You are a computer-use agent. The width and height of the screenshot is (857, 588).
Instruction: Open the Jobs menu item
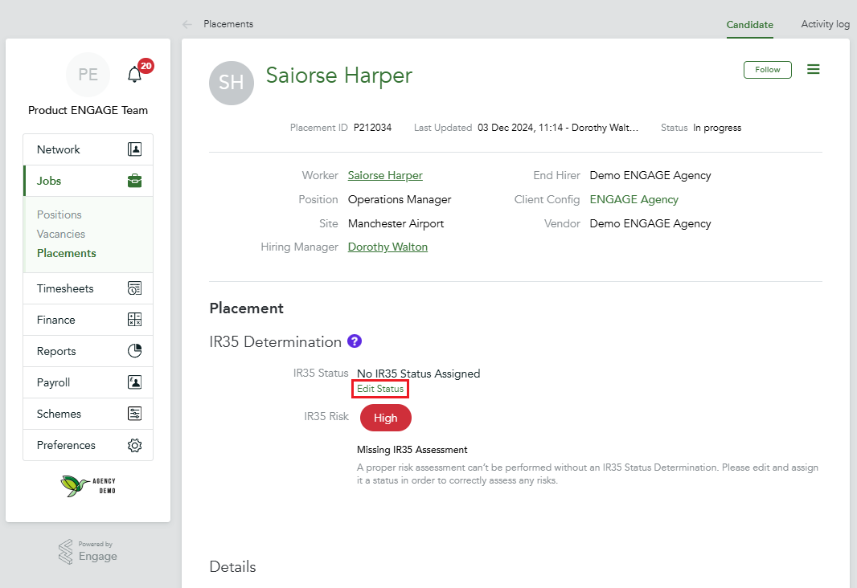(88, 181)
